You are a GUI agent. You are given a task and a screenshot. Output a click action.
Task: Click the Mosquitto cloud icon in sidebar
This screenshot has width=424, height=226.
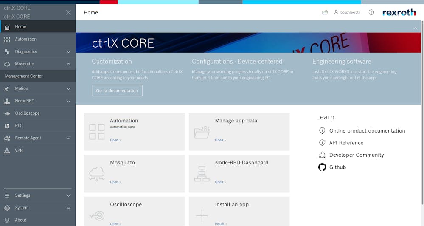point(7,64)
